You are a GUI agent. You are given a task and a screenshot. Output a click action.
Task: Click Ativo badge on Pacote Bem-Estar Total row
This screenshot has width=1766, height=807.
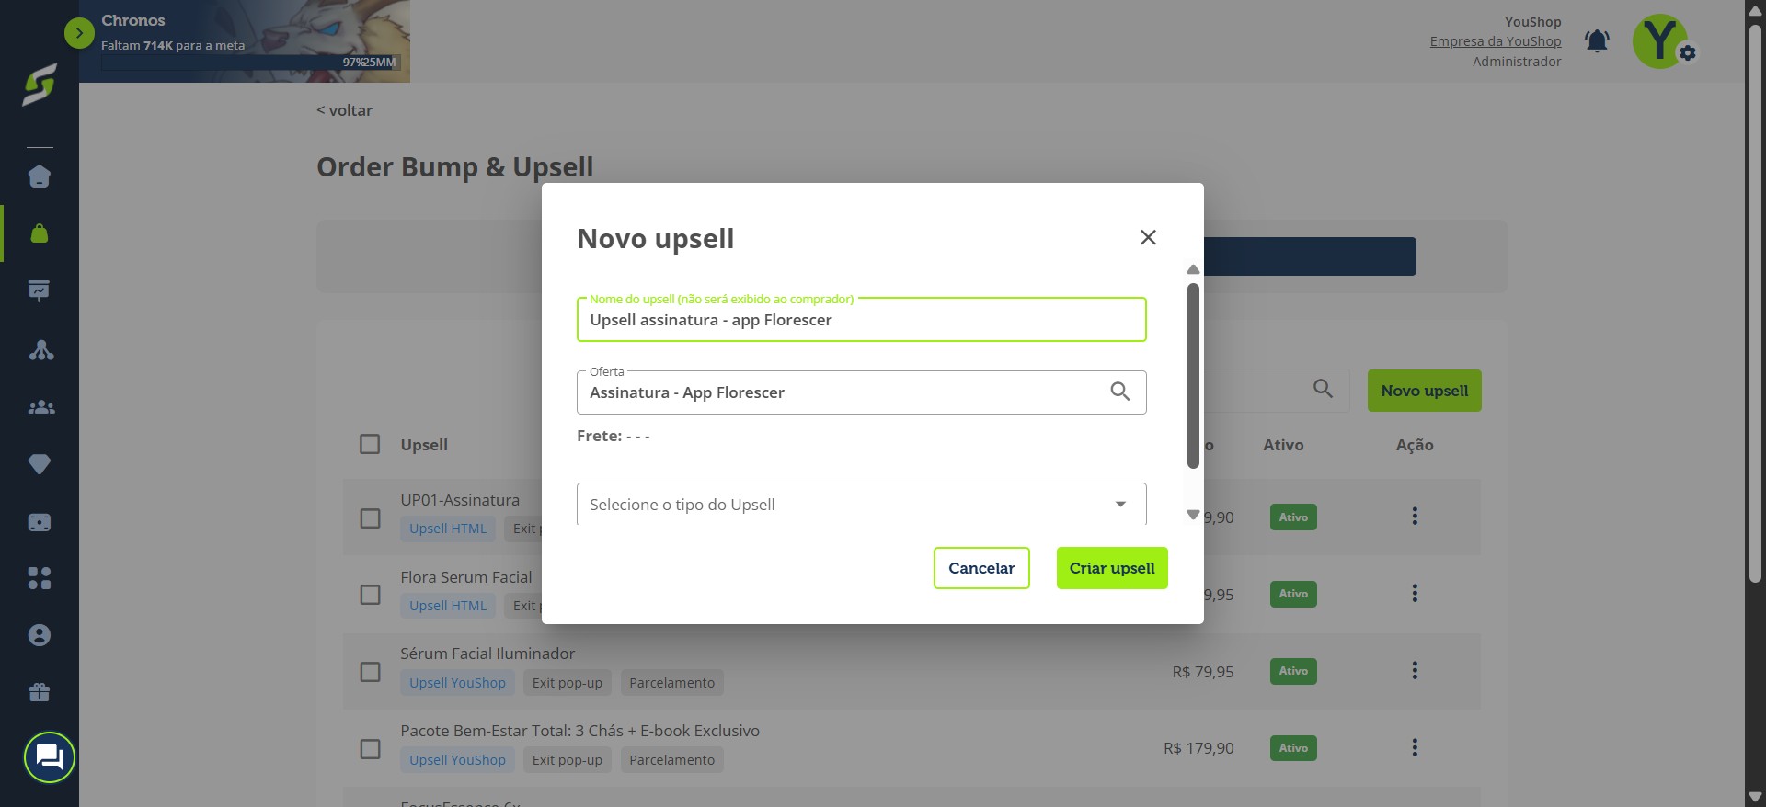[1293, 748]
